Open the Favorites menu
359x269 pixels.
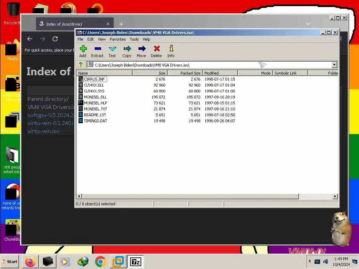118,39
